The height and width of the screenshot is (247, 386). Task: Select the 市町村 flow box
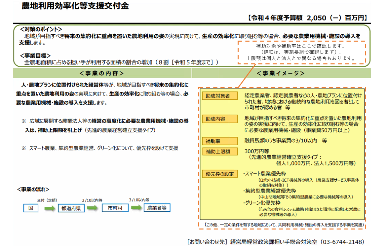[x=114, y=208]
